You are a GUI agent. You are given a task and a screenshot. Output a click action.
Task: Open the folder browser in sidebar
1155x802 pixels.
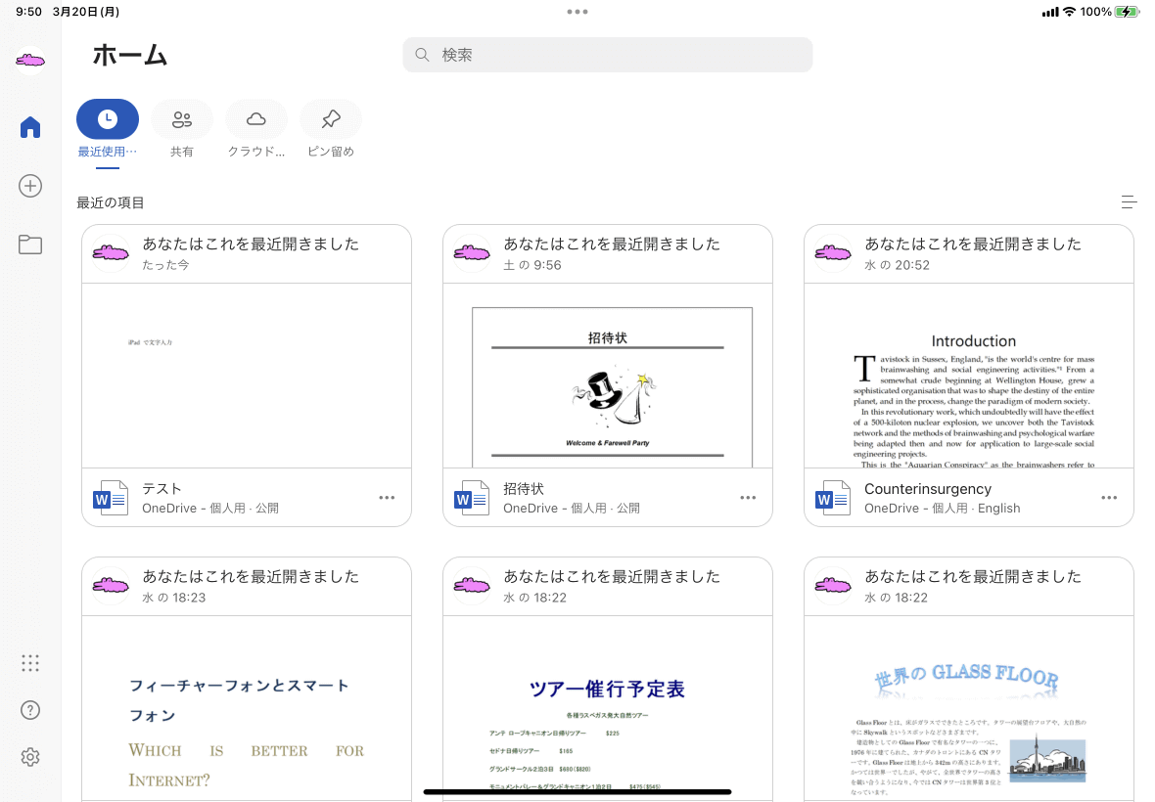(x=30, y=245)
